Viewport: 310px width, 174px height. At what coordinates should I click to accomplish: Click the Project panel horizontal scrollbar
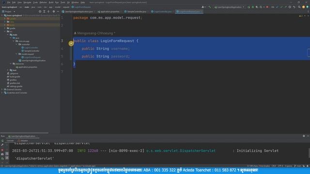(x=24, y=133)
